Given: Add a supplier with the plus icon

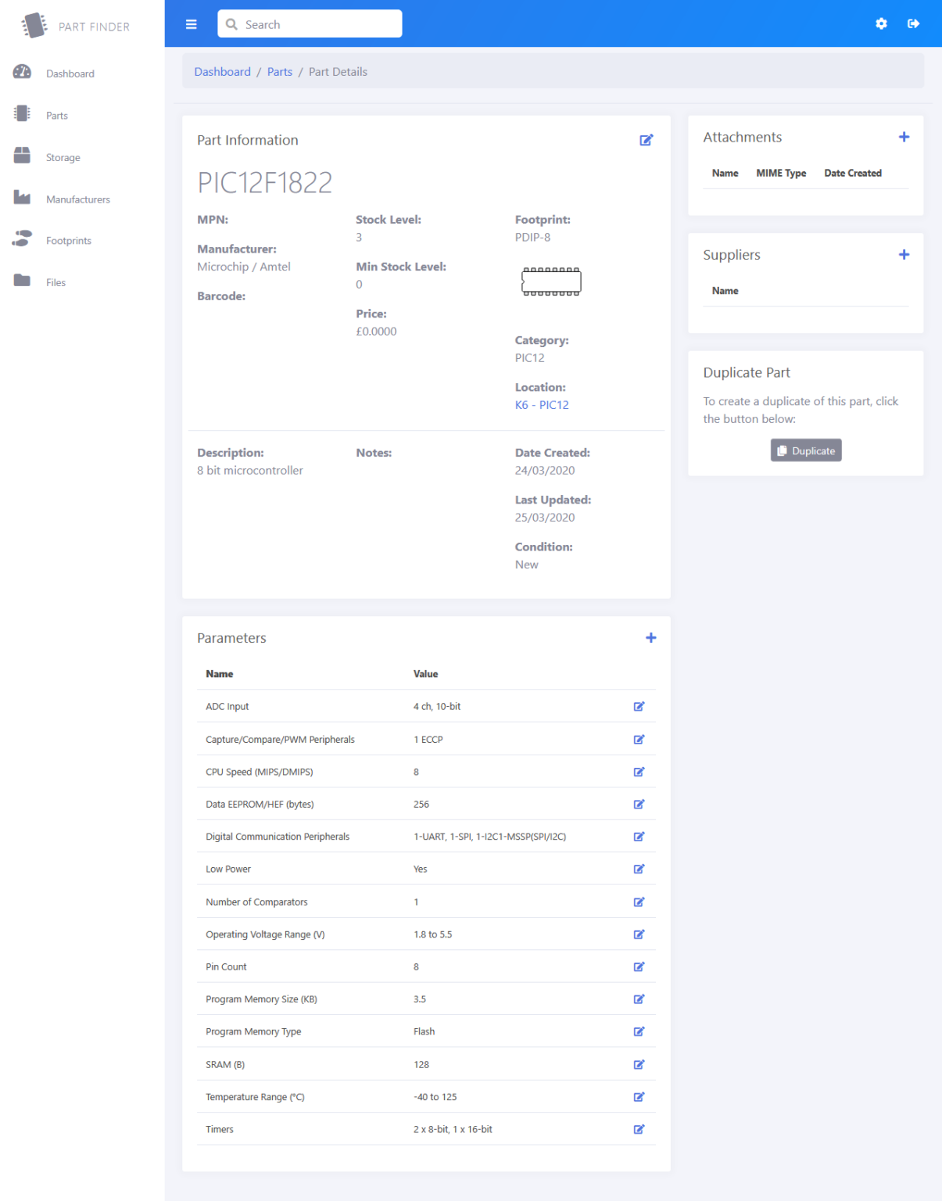Looking at the screenshot, I should click(x=904, y=254).
